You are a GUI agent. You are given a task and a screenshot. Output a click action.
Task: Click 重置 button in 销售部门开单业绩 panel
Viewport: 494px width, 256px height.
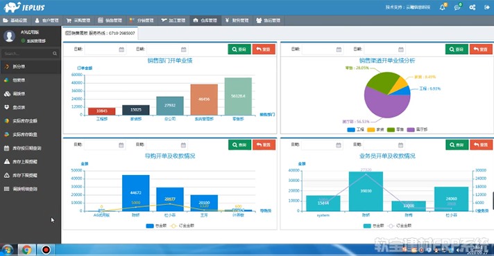(x=264, y=49)
